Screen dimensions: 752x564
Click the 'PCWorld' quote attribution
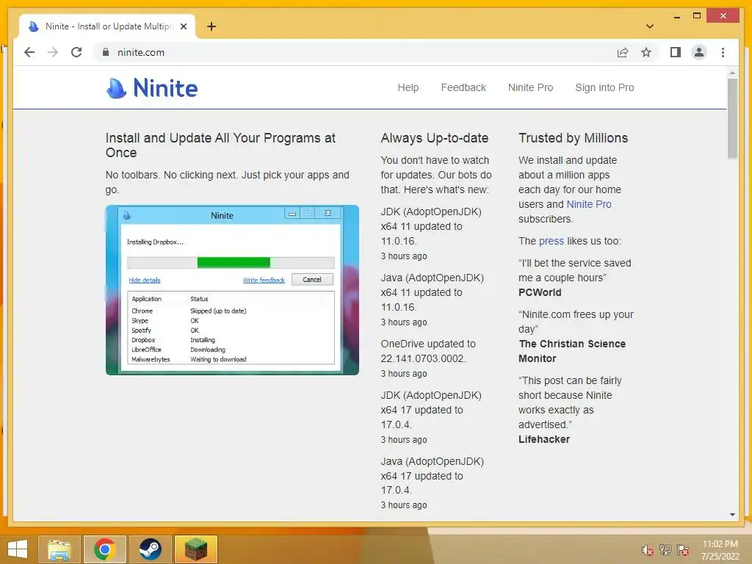click(x=540, y=292)
